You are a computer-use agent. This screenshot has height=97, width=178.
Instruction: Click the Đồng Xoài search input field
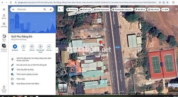click(x=29, y=10)
